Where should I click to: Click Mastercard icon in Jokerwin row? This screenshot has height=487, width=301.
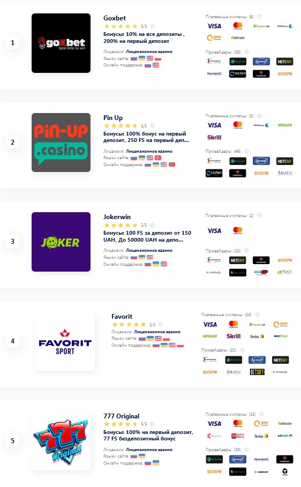(x=238, y=230)
